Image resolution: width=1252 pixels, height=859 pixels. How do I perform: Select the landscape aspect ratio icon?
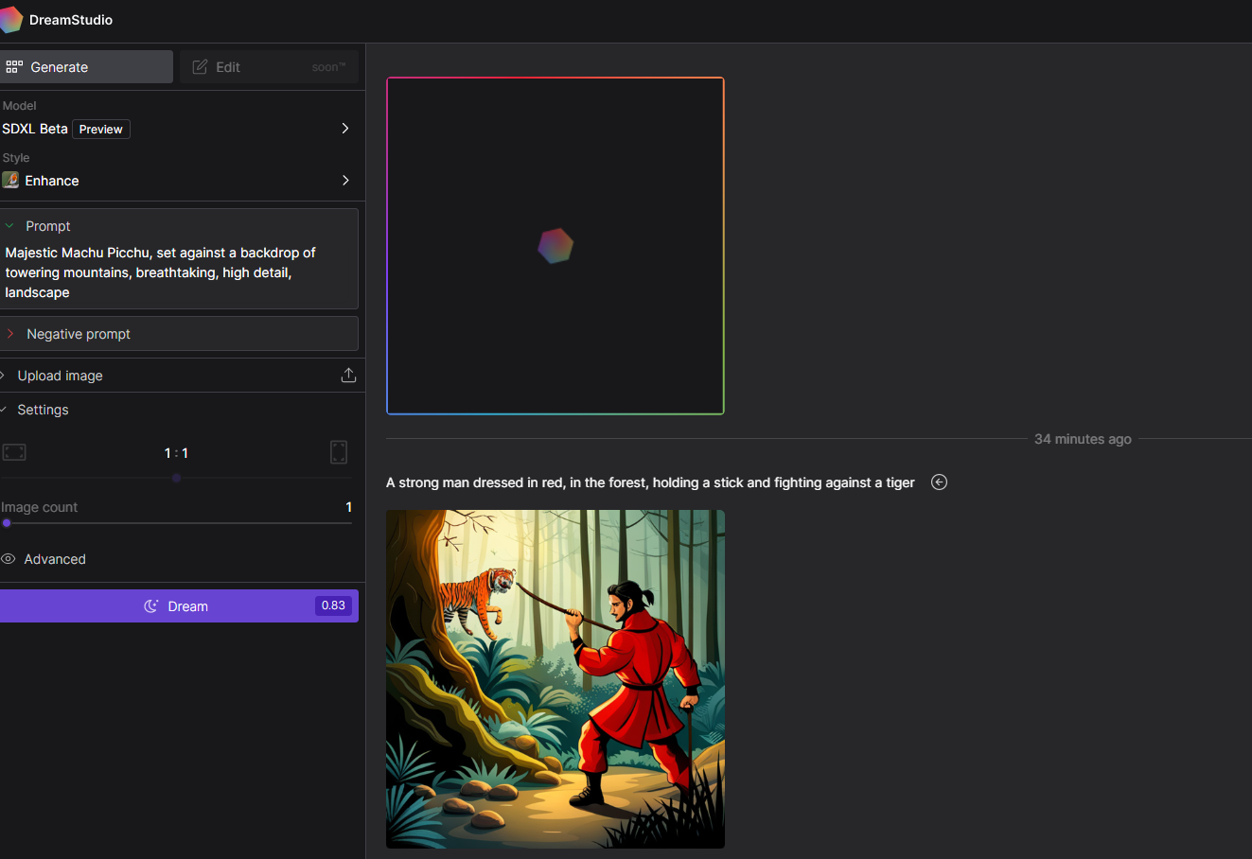coord(14,452)
